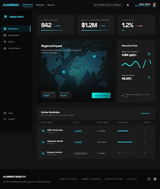Click Valle Verde Agro ACTIVE status badge
The width and height of the screenshot is (160, 189).
pyautogui.click(x=78, y=131)
